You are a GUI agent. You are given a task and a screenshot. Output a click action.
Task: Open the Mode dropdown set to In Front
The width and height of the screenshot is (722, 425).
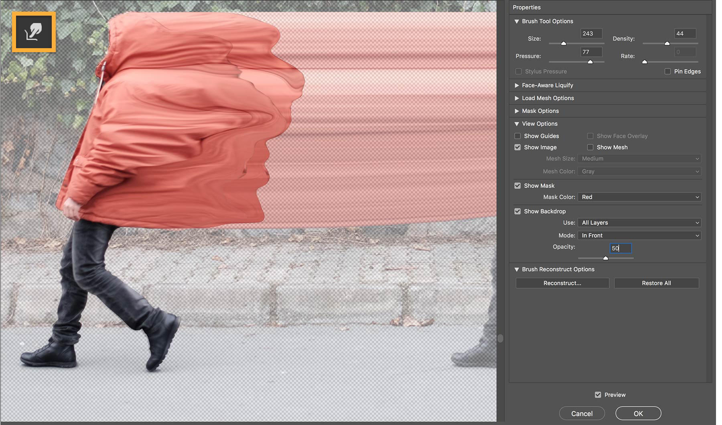click(639, 235)
